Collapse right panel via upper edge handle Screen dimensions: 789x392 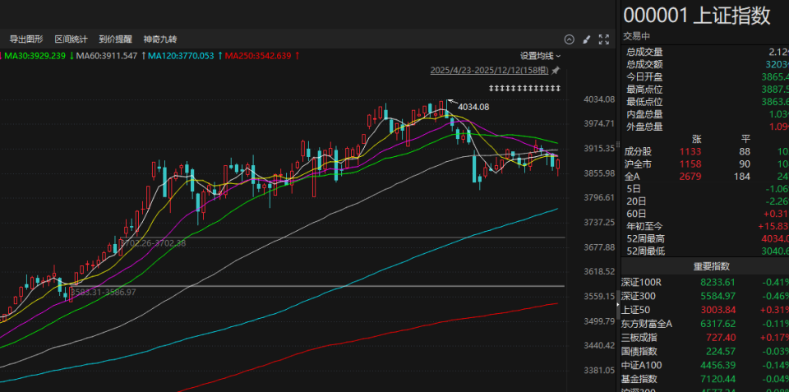pos(618,144)
